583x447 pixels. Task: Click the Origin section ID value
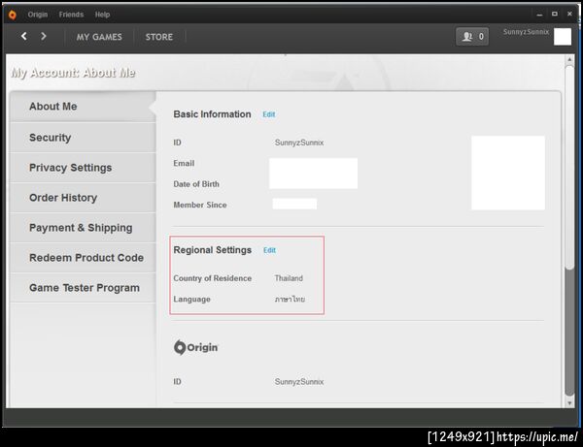point(299,382)
